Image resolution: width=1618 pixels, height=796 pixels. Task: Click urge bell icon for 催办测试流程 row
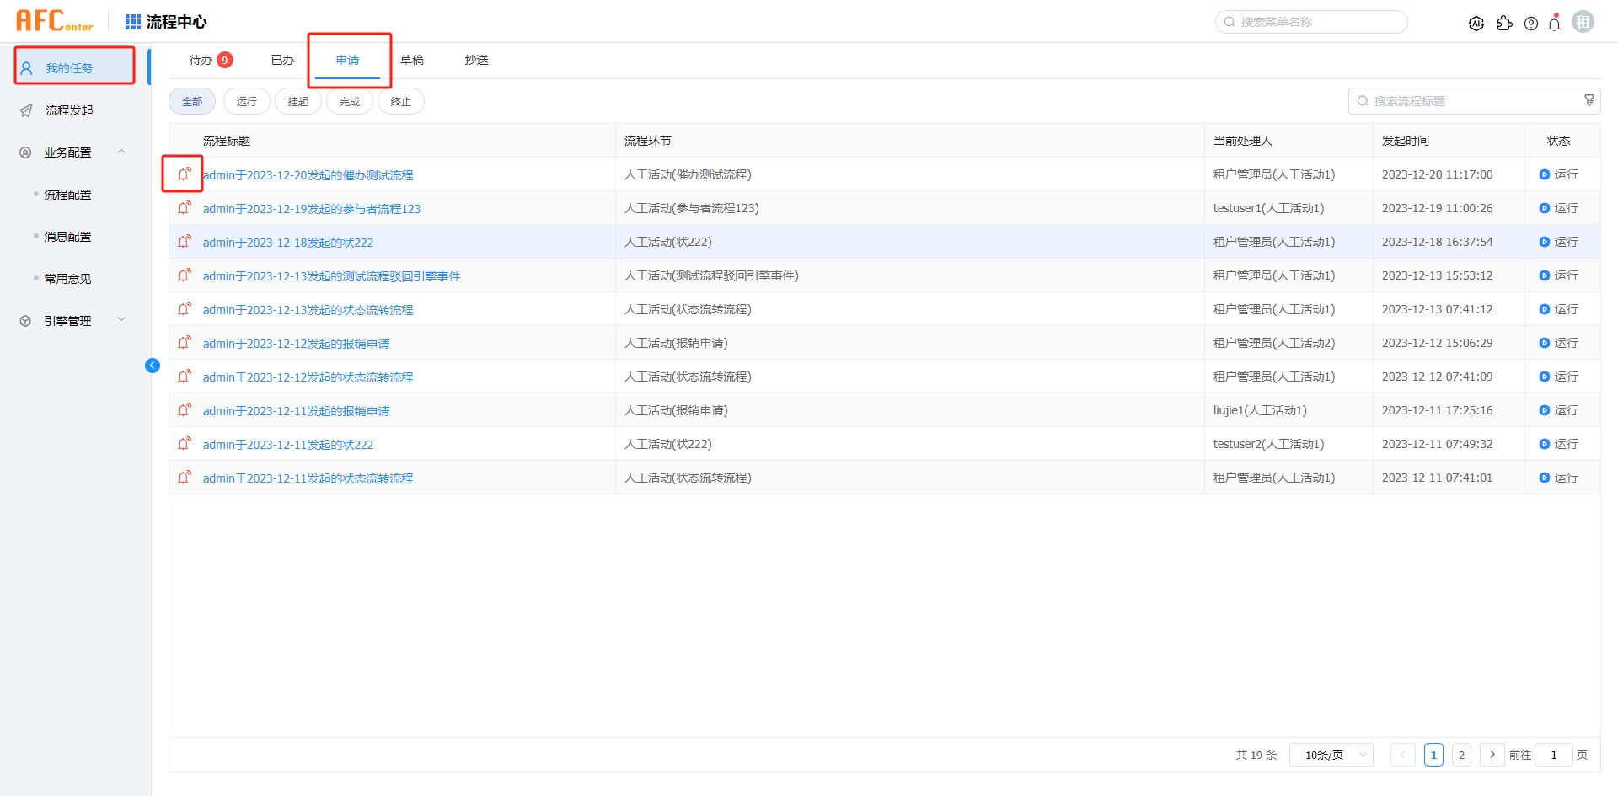pyautogui.click(x=184, y=174)
